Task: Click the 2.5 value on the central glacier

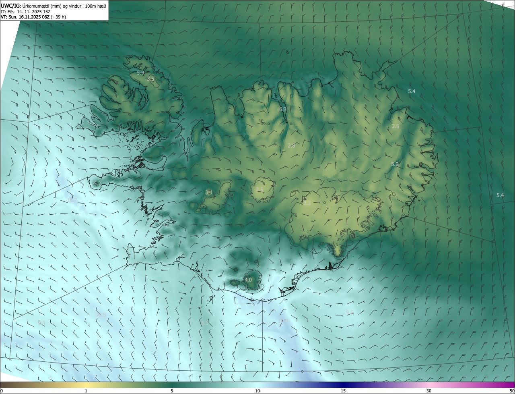Action: pos(260,190)
